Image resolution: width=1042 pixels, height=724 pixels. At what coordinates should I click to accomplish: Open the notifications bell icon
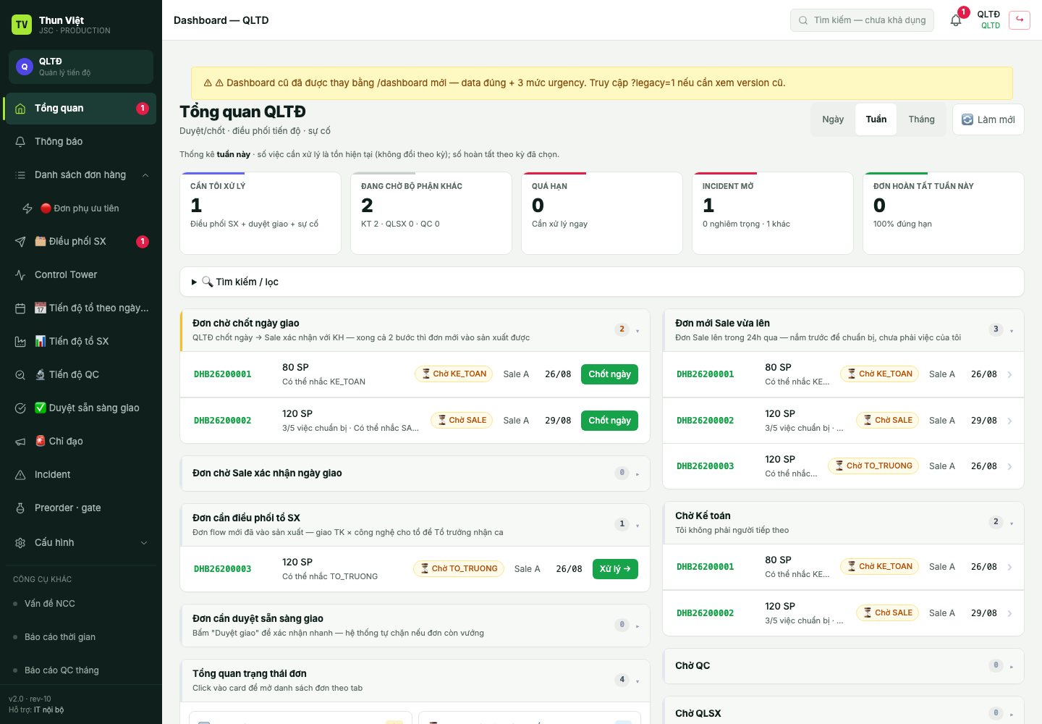[956, 20]
